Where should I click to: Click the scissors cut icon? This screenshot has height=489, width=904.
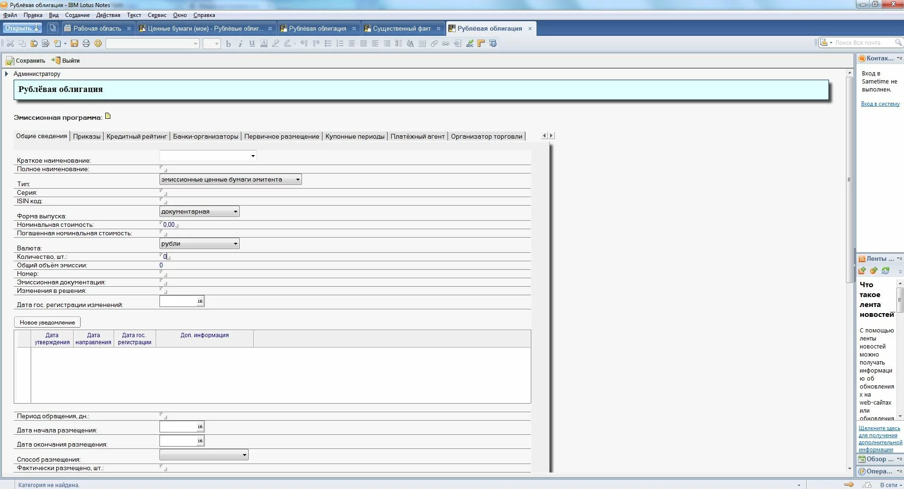click(10, 43)
